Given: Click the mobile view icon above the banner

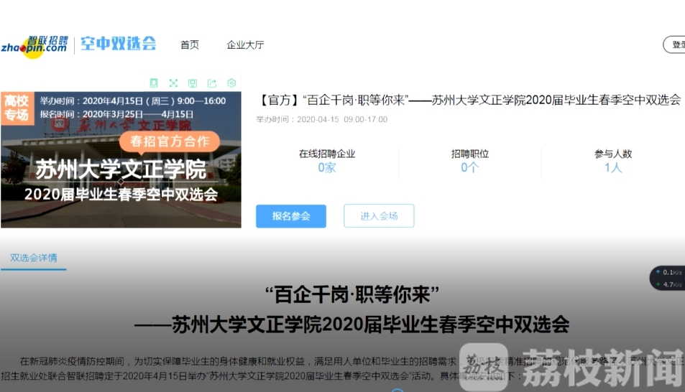Looking at the screenshot, I should (154, 83).
